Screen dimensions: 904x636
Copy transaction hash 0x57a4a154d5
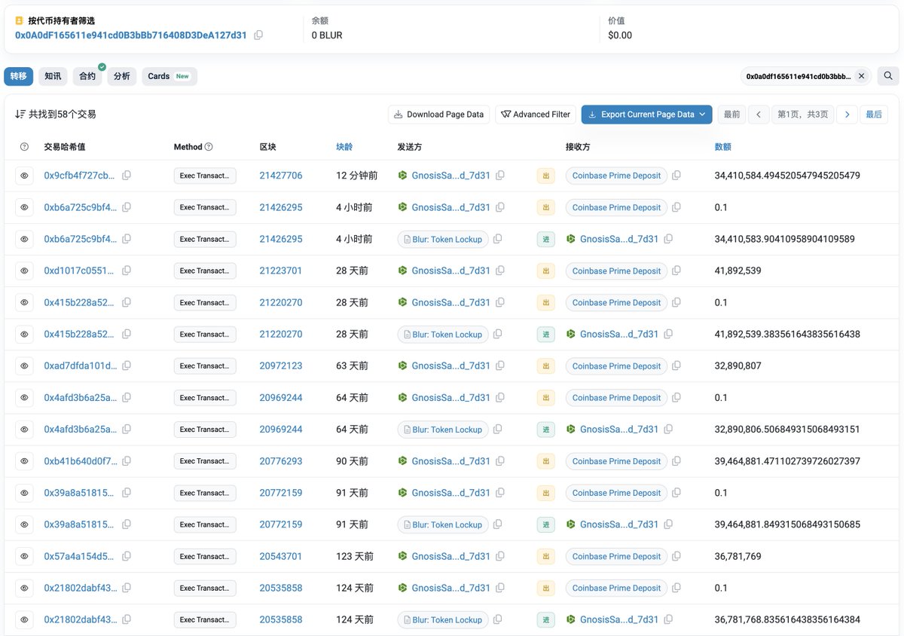(127, 556)
